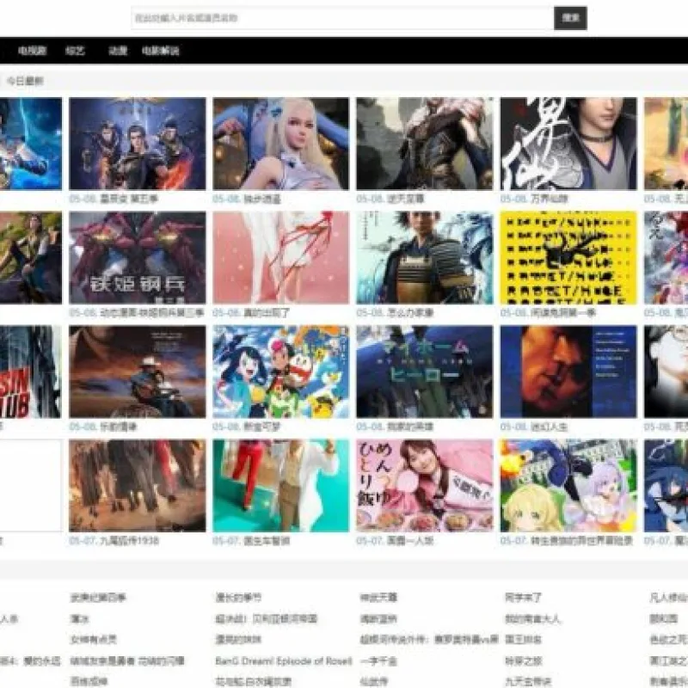The height and width of the screenshot is (688, 688).
Task: Open the yellow-and-black text poster
Action: coord(568,257)
